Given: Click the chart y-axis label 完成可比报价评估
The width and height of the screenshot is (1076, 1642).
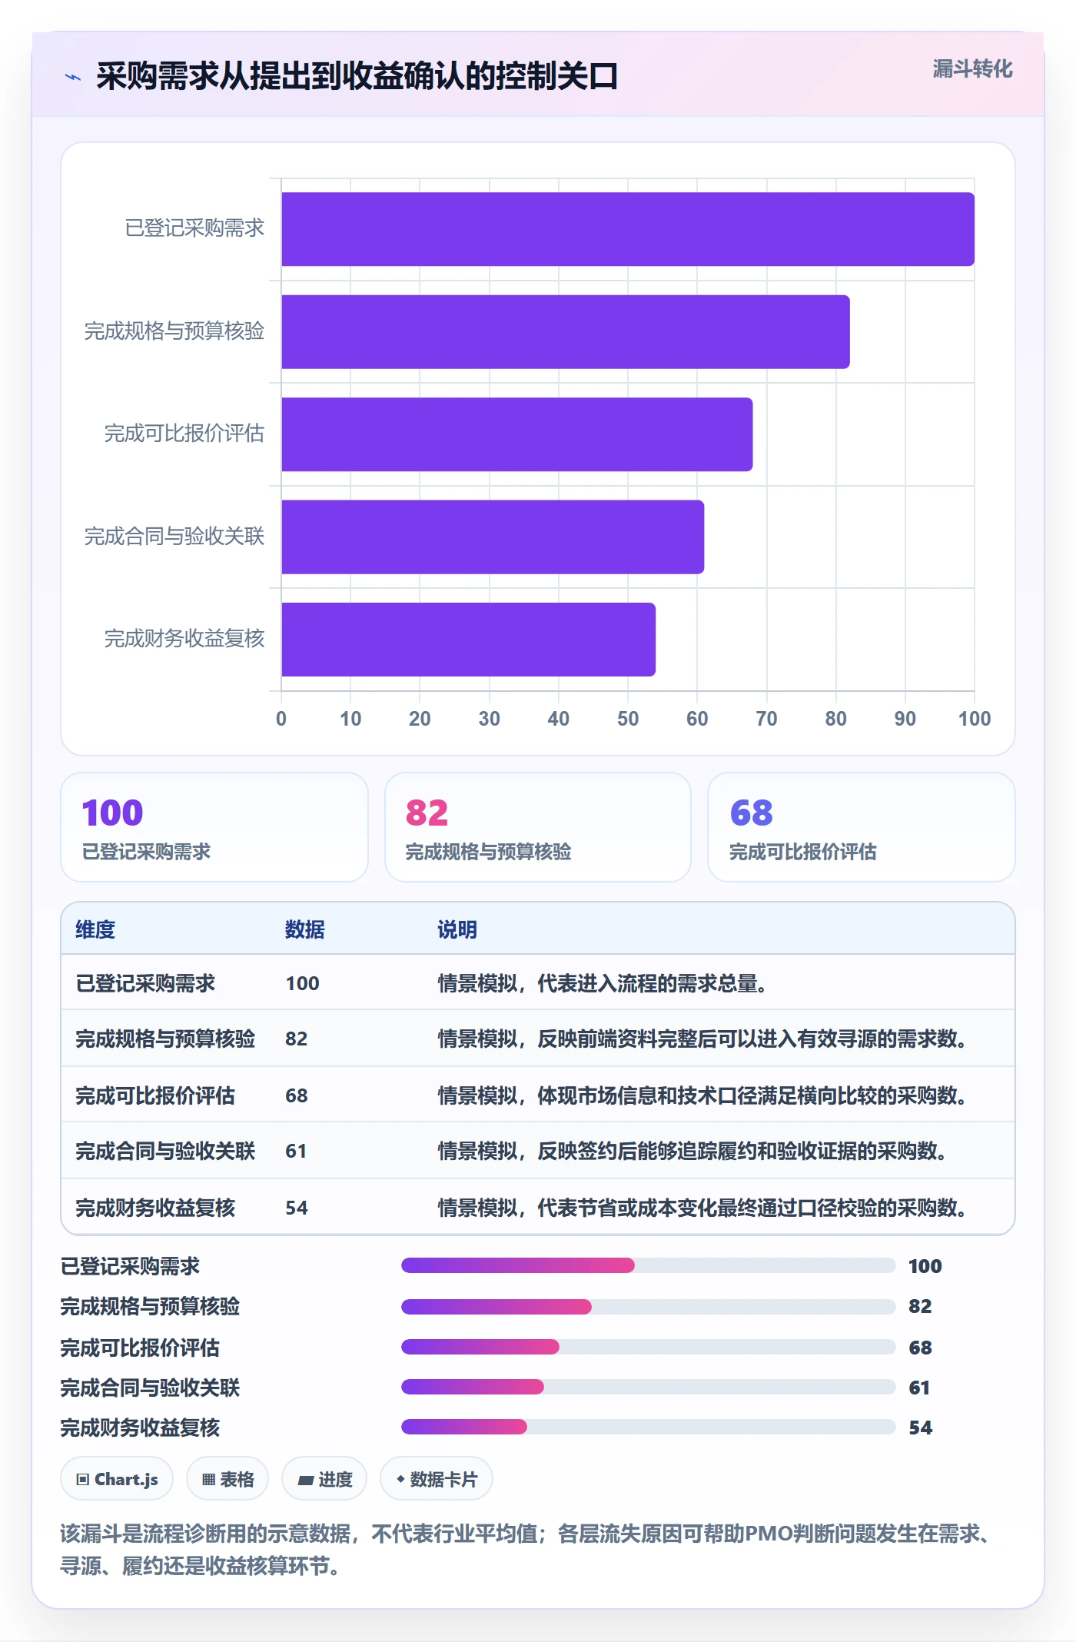Looking at the screenshot, I should [x=184, y=434].
